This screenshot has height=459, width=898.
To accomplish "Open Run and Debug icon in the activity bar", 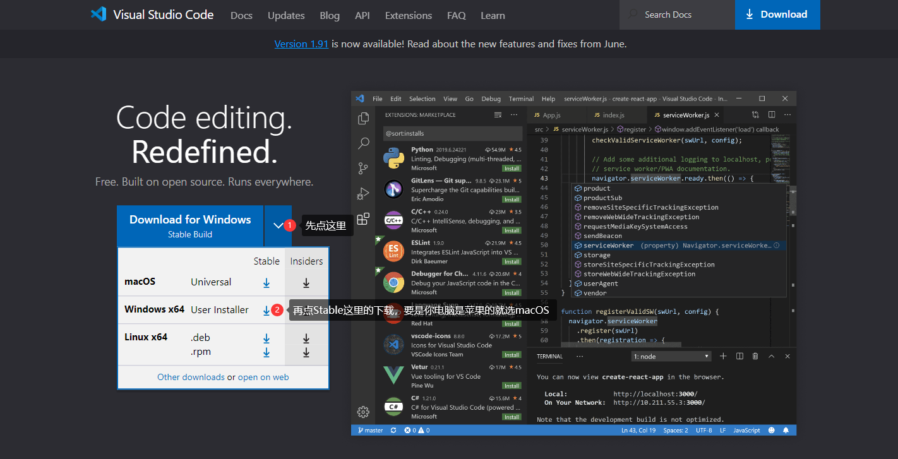I will tap(363, 193).
